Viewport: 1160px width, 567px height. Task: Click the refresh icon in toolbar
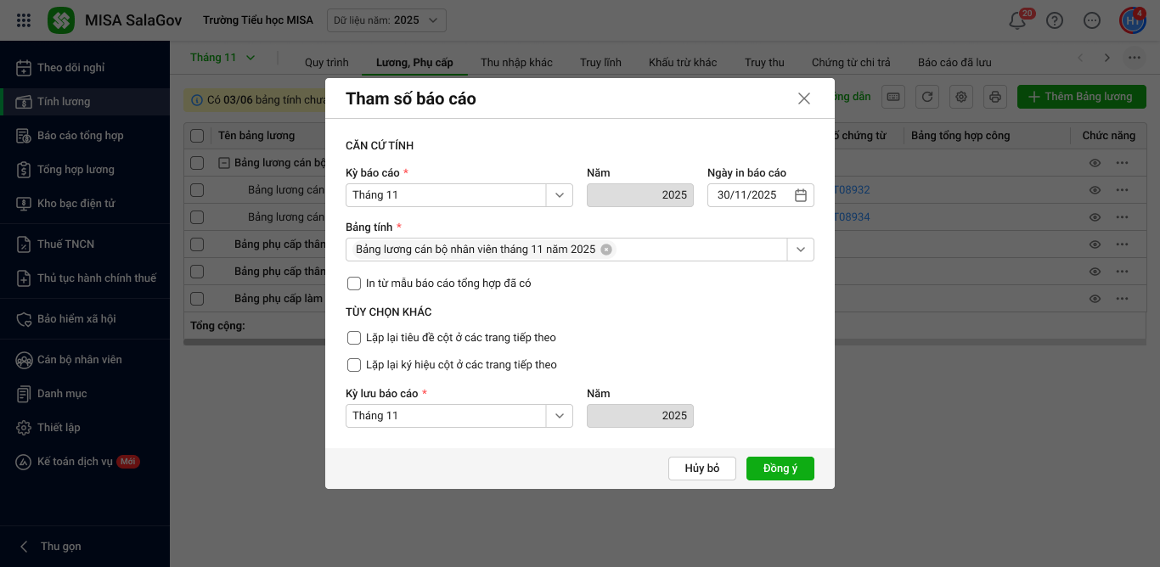(x=927, y=97)
